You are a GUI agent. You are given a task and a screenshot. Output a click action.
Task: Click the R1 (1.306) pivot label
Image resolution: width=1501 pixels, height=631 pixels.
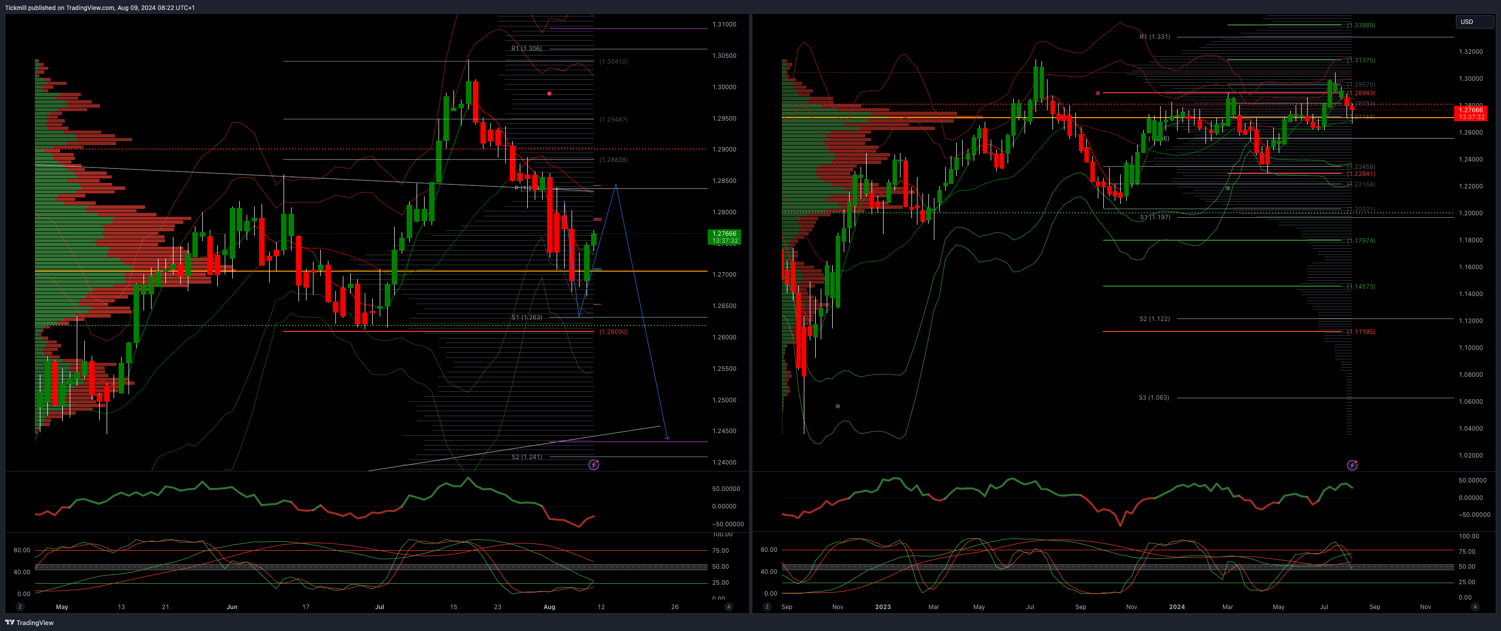526,49
